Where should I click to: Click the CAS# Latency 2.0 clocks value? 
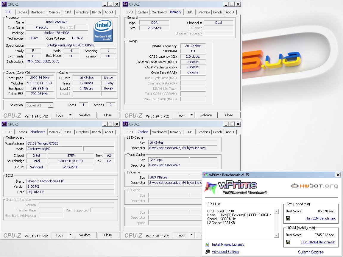pyautogui.click(x=193, y=57)
